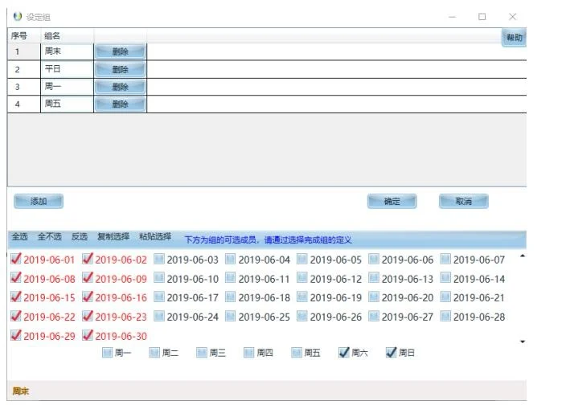Viewport: 562px width, 405px height.
Task: Select 全选 to select all dates
Action: pyautogui.click(x=19, y=237)
